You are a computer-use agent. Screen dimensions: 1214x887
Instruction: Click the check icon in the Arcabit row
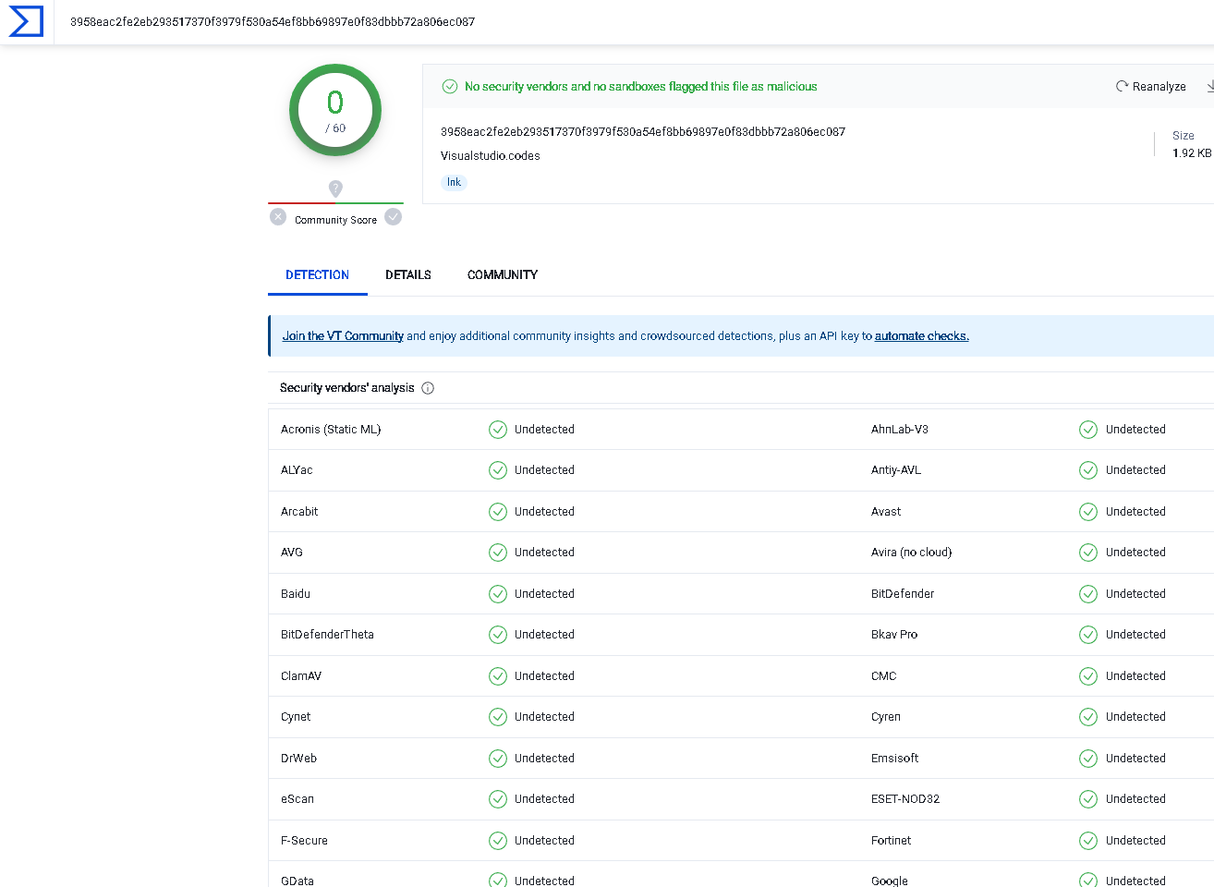(x=498, y=512)
